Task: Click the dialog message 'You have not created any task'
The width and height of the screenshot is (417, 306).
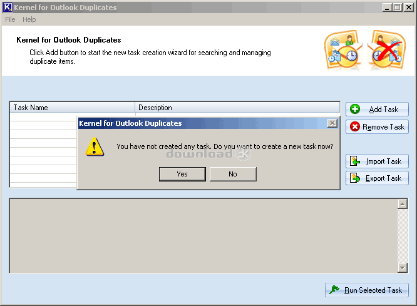Action: (x=164, y=146)
